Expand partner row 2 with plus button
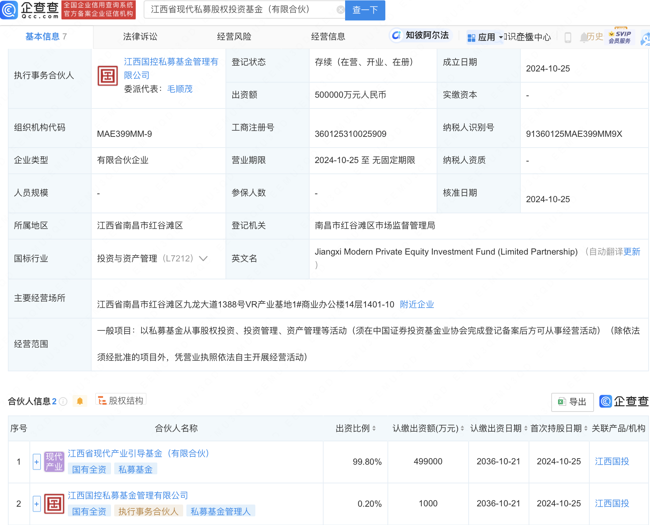This screenshot has height=525, width=650. pyautogui.click(x=37, y=504)
